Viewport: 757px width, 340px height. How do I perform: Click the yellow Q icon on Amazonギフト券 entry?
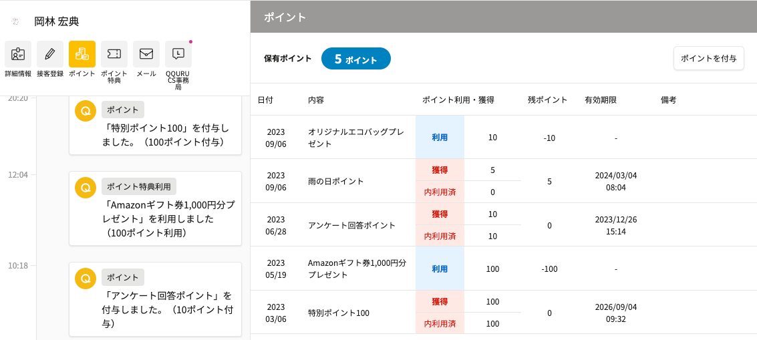click(x=86, y=188)
